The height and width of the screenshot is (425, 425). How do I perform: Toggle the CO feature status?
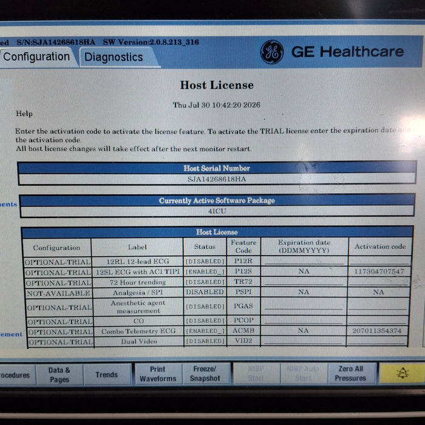205,321
